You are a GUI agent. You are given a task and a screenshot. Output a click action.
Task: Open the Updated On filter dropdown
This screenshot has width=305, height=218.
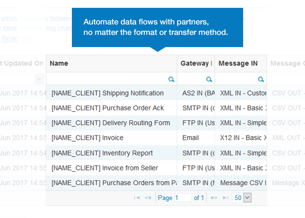pyautogui.click(x=39, y=79)
